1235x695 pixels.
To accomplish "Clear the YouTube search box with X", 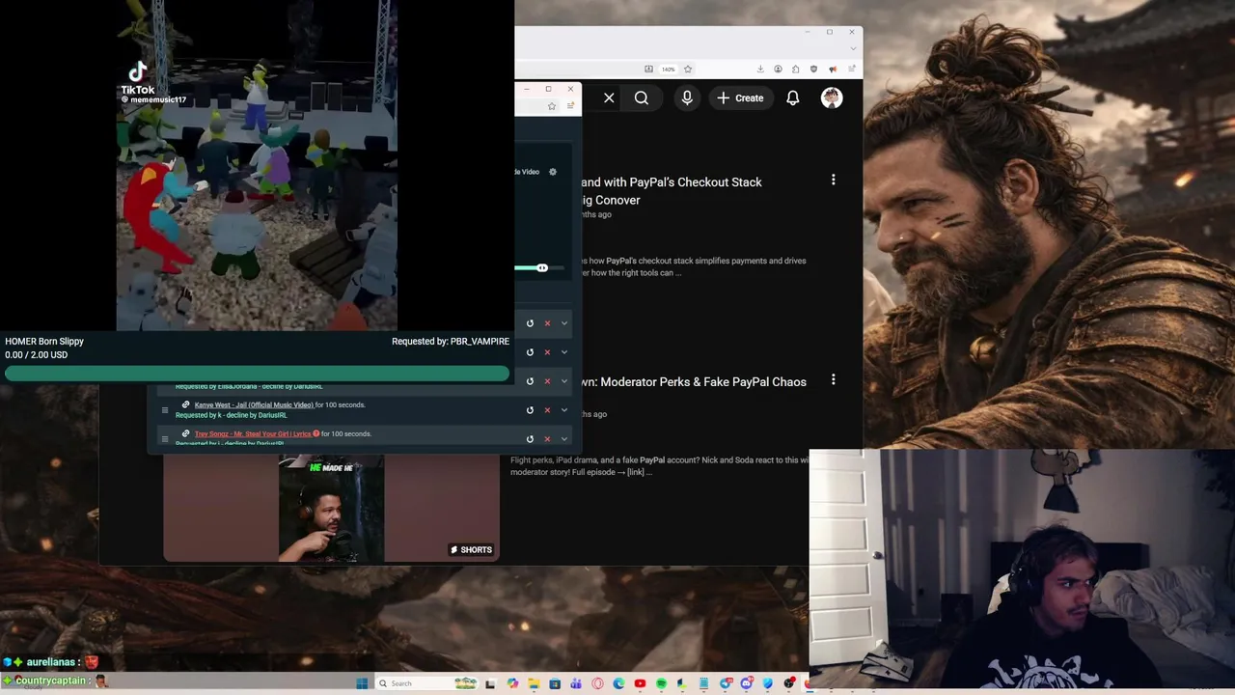I will (x=609, y=97).
